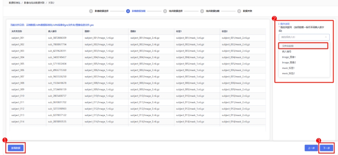The width and height of the screenshot is (338, 155).
Task: Click step 5 数据关联 in the stepper
Action: click(x=245, y=11)
